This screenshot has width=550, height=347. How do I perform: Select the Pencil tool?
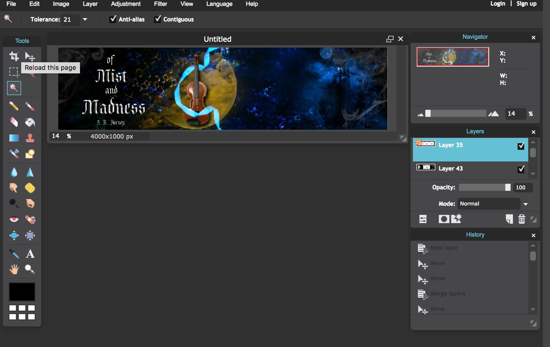click(x=14, y=106)
